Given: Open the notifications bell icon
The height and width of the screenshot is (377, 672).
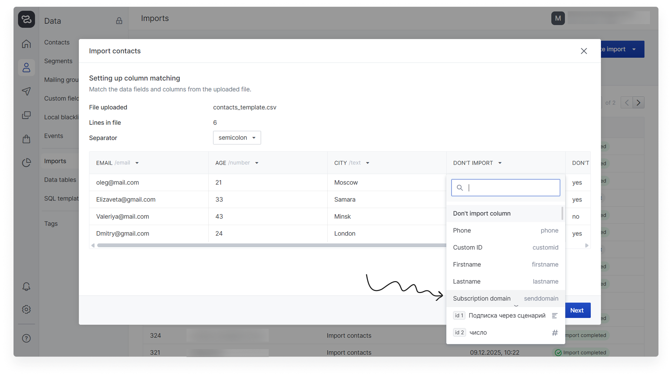Looking at the screenshot, I should coord(26,287).
